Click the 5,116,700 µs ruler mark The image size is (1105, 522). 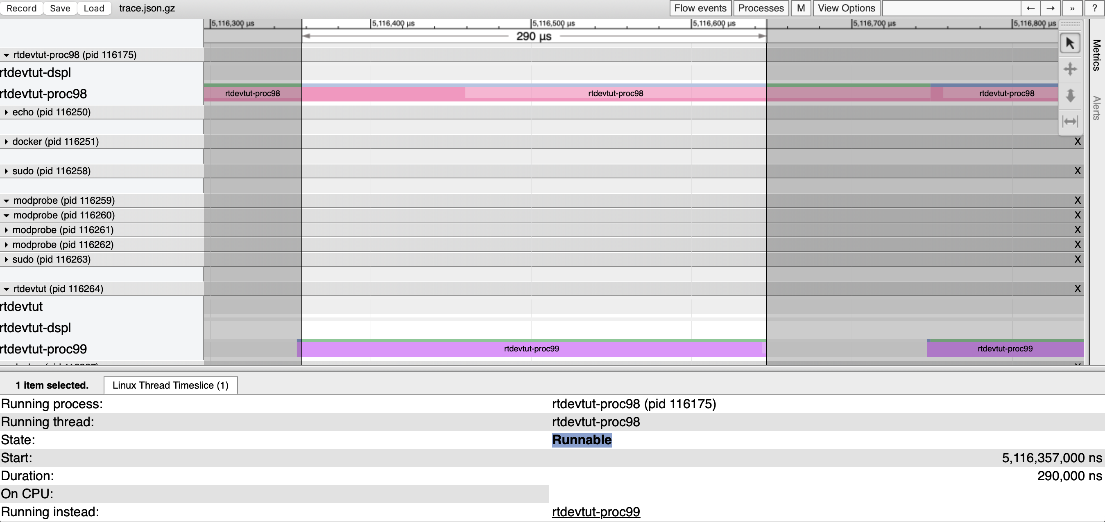(874, 23)
